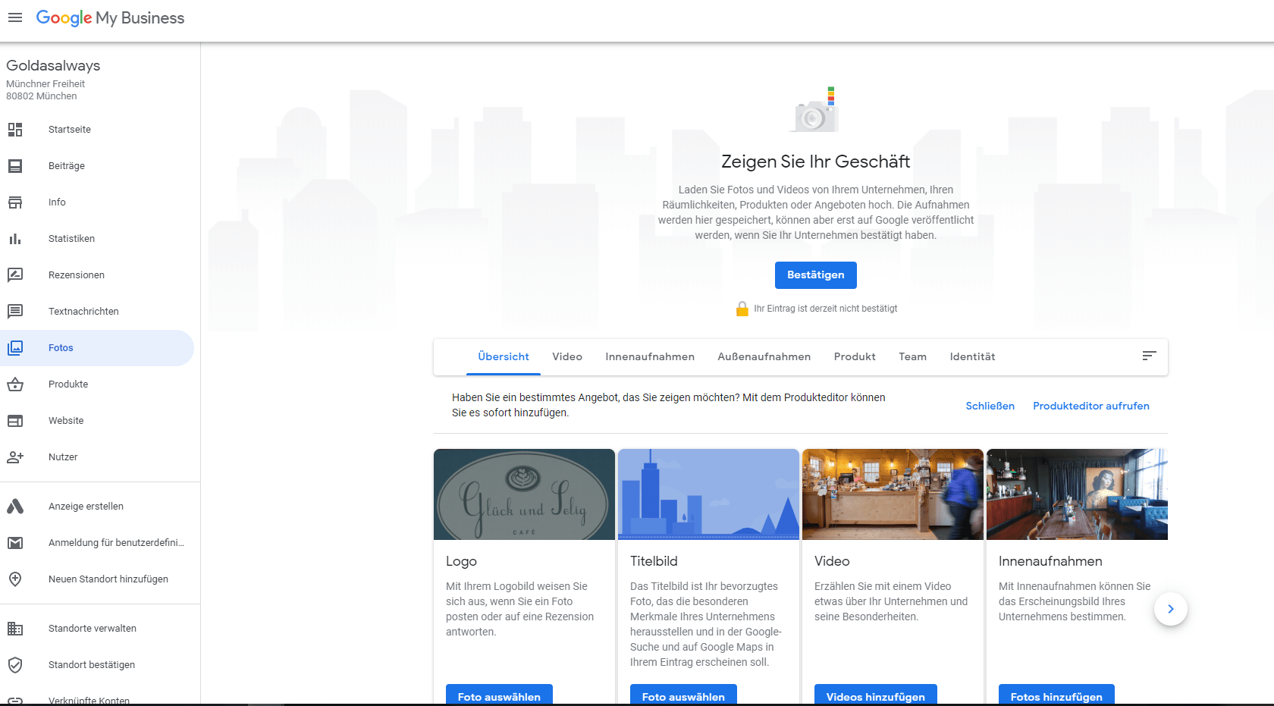
Task: Open Website in the sidebar
Action: [x=97, y=421]
